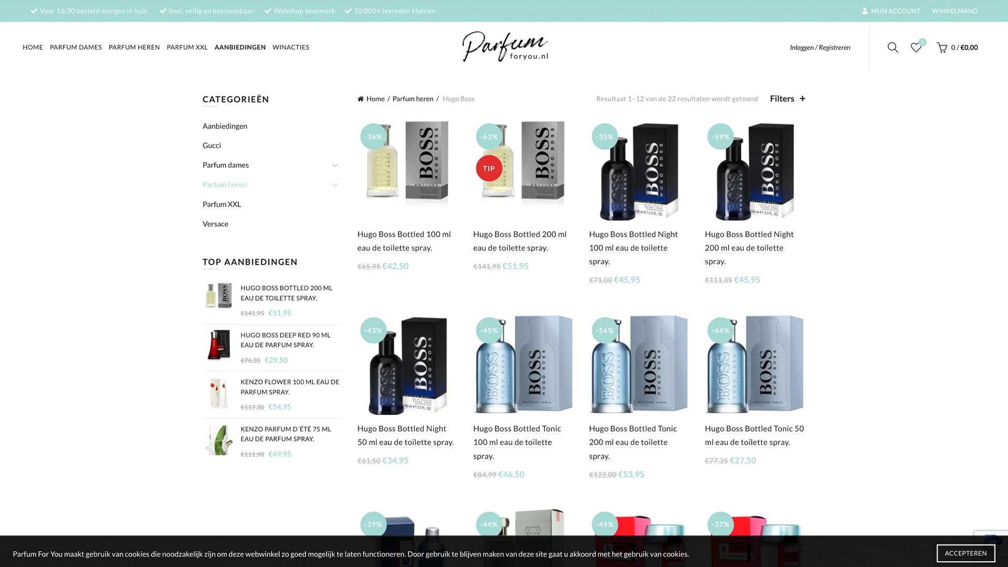
Task: Click the Winacties navigation item
Action: coord(291,47)
